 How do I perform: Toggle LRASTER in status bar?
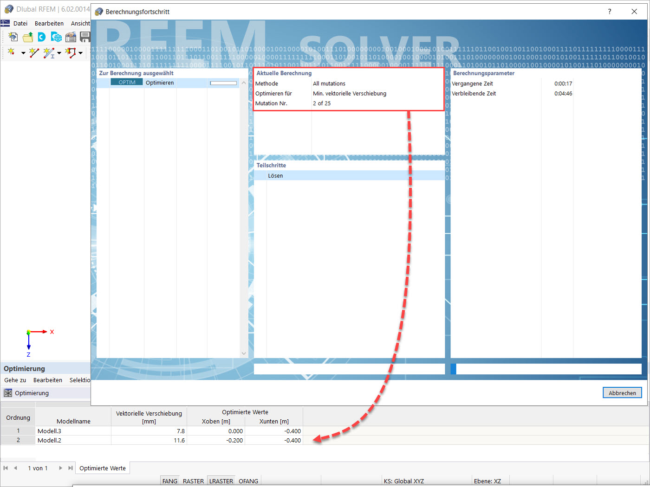pos(221,481)
